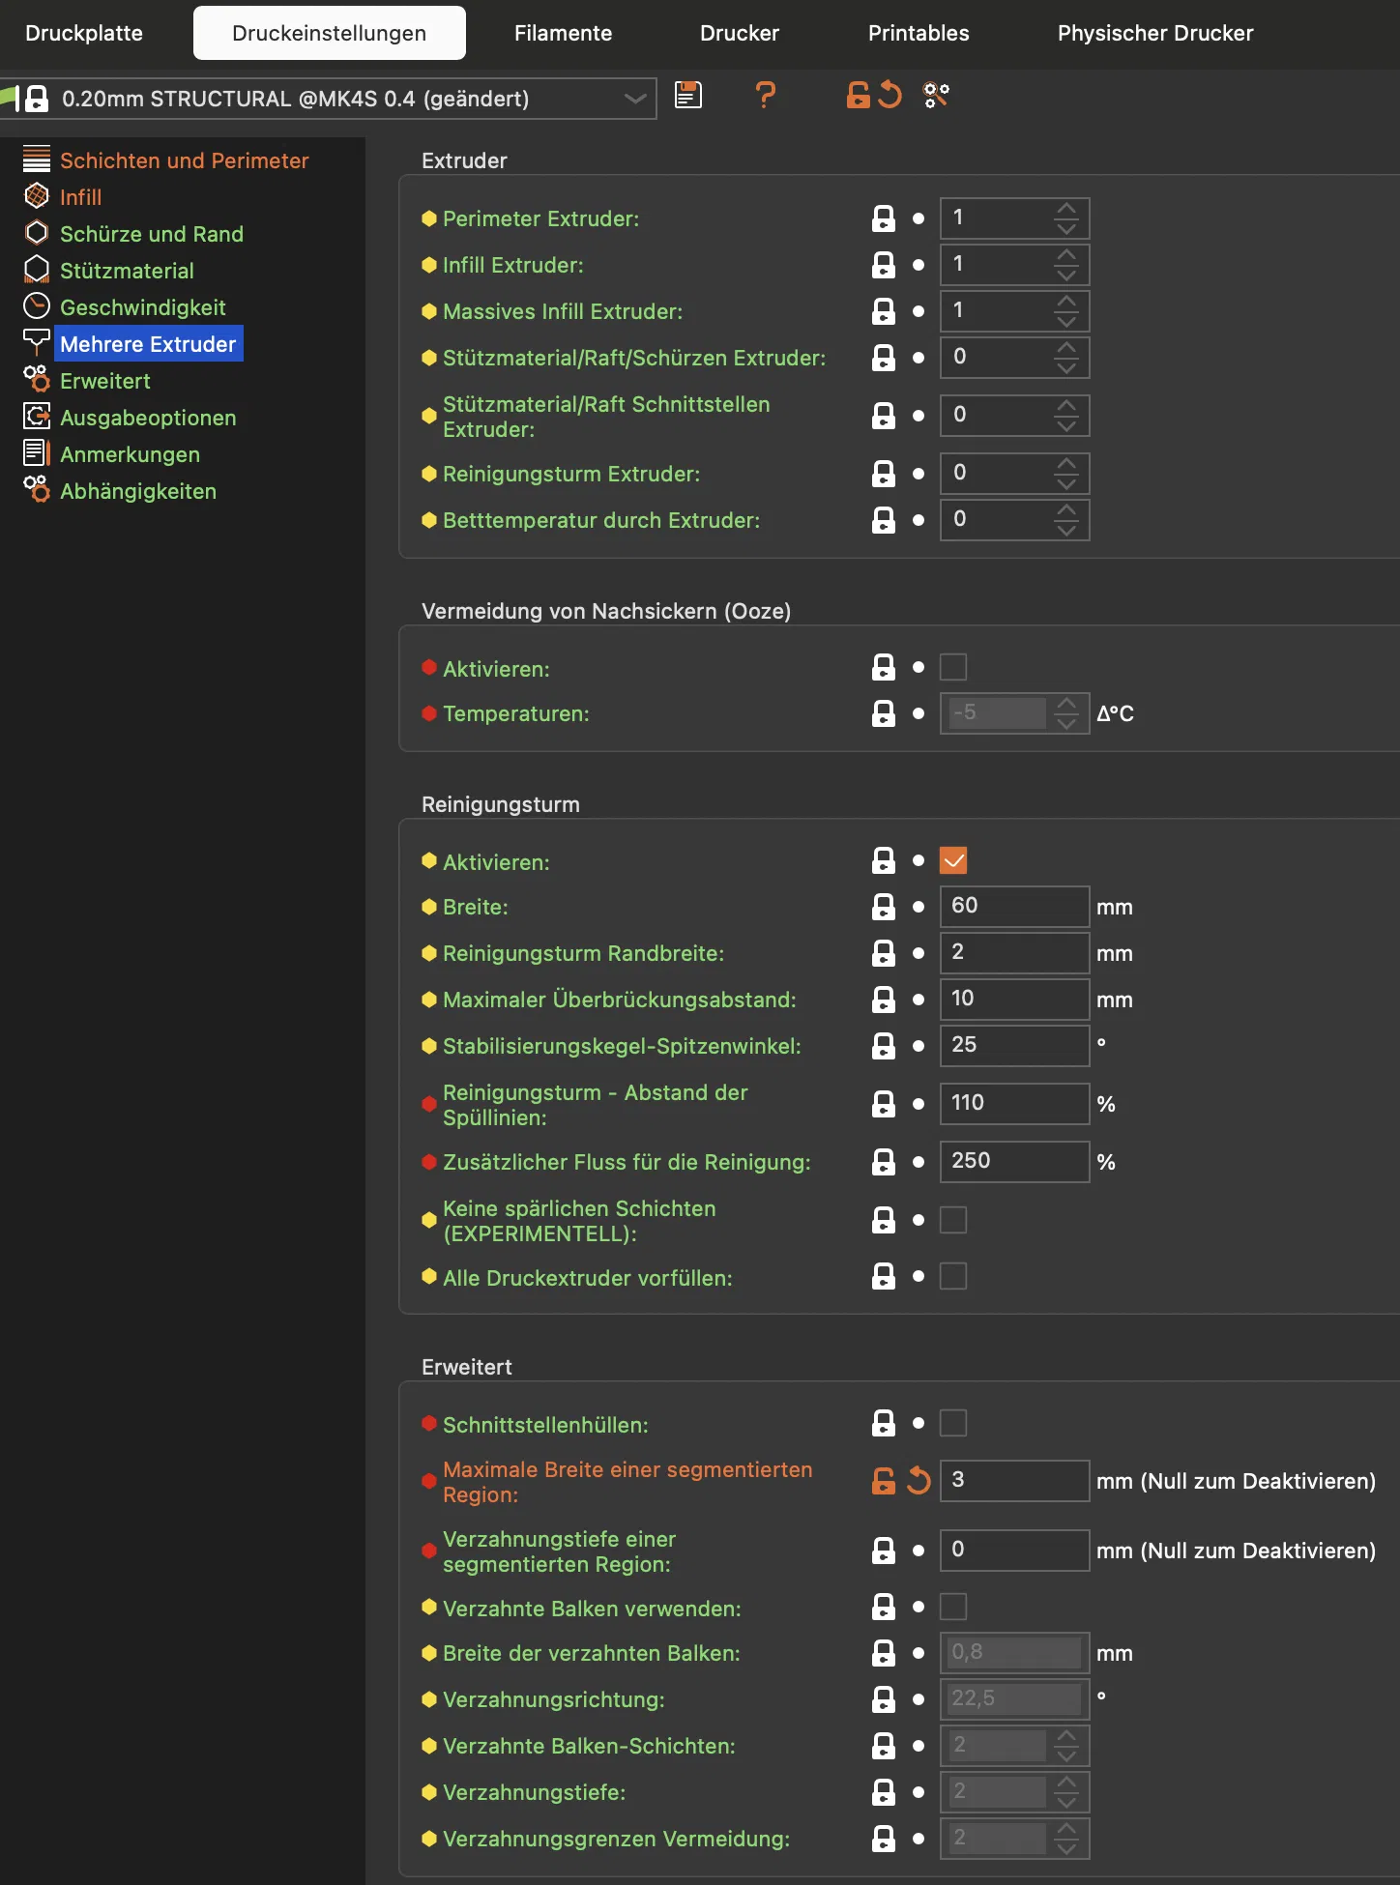Screen dimensions: 1400x1885
Task: Click the toolbar orange unlocked lock icon
Action: (x=858, y=95)
